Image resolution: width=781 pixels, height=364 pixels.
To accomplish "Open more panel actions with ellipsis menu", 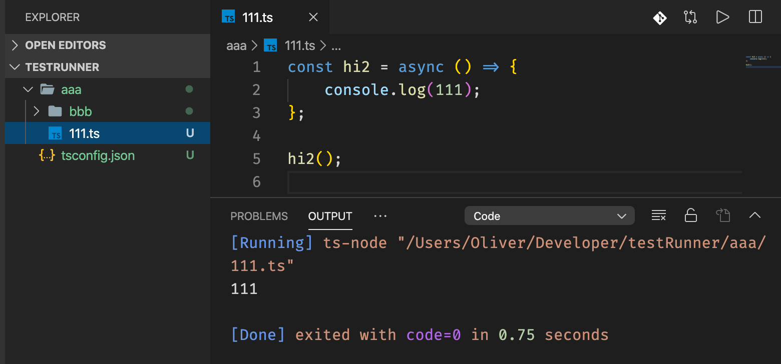I will tap(380, 215).
